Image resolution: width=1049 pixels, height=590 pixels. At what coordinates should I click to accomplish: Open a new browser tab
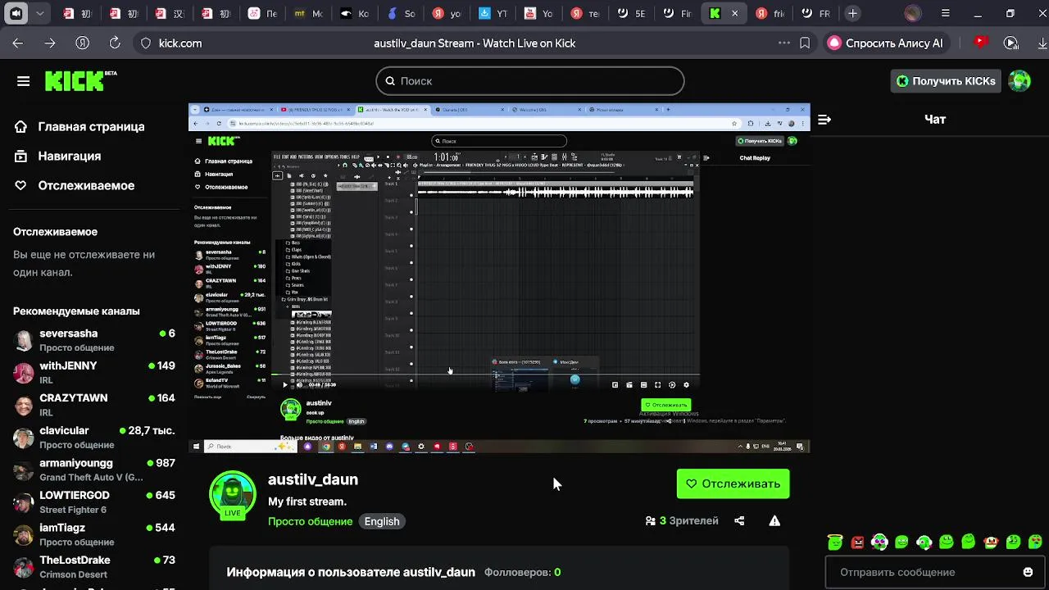852,13
